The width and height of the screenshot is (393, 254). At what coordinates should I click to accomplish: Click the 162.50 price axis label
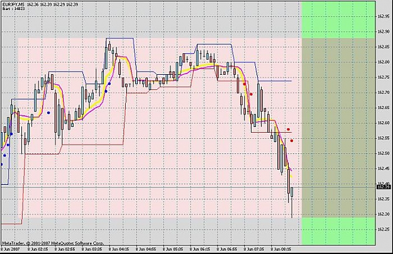(384, 153)
